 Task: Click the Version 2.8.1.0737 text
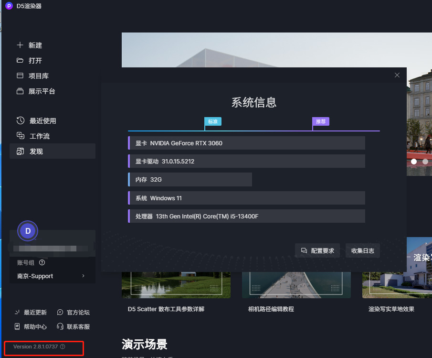pyautogui.click(x=35, y=347)
